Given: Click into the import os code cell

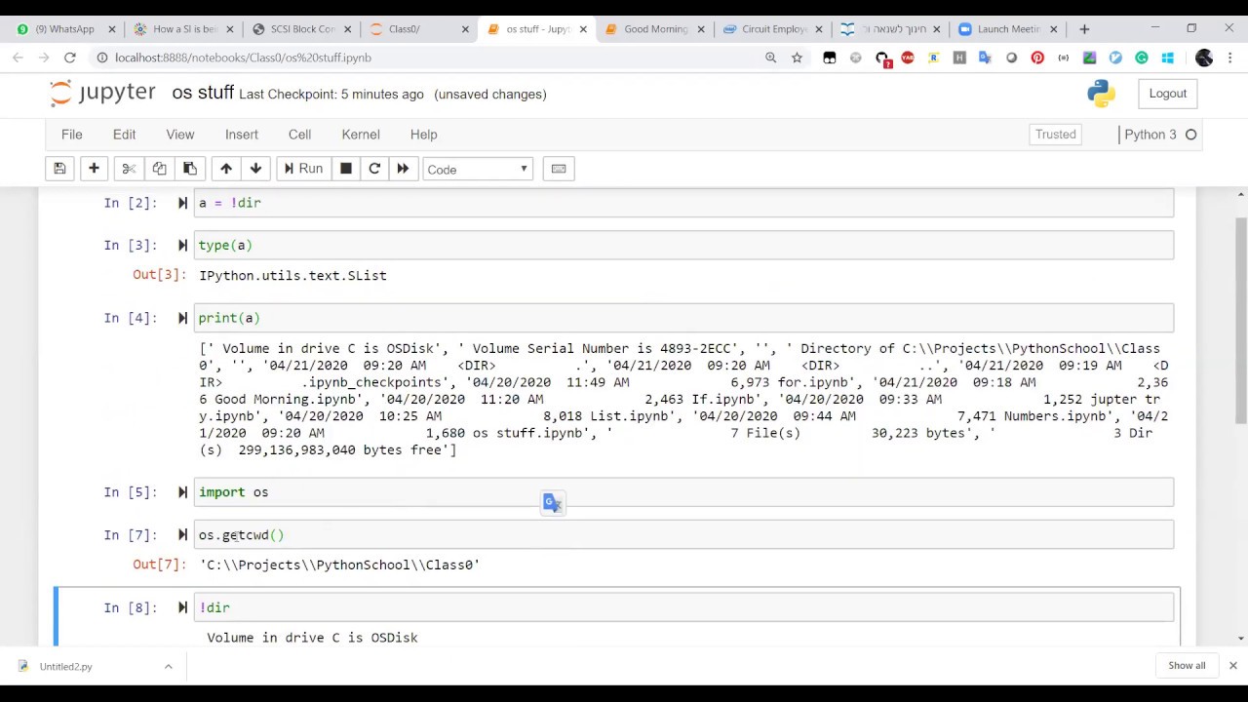Looking at the screenshot, I should 683,492.
